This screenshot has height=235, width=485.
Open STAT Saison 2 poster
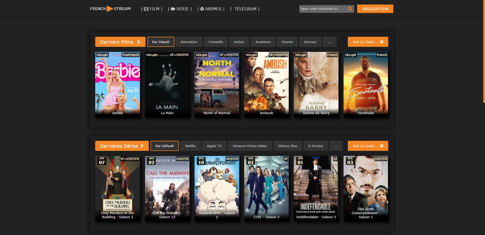pyautogui.click(x=266, y=189)
